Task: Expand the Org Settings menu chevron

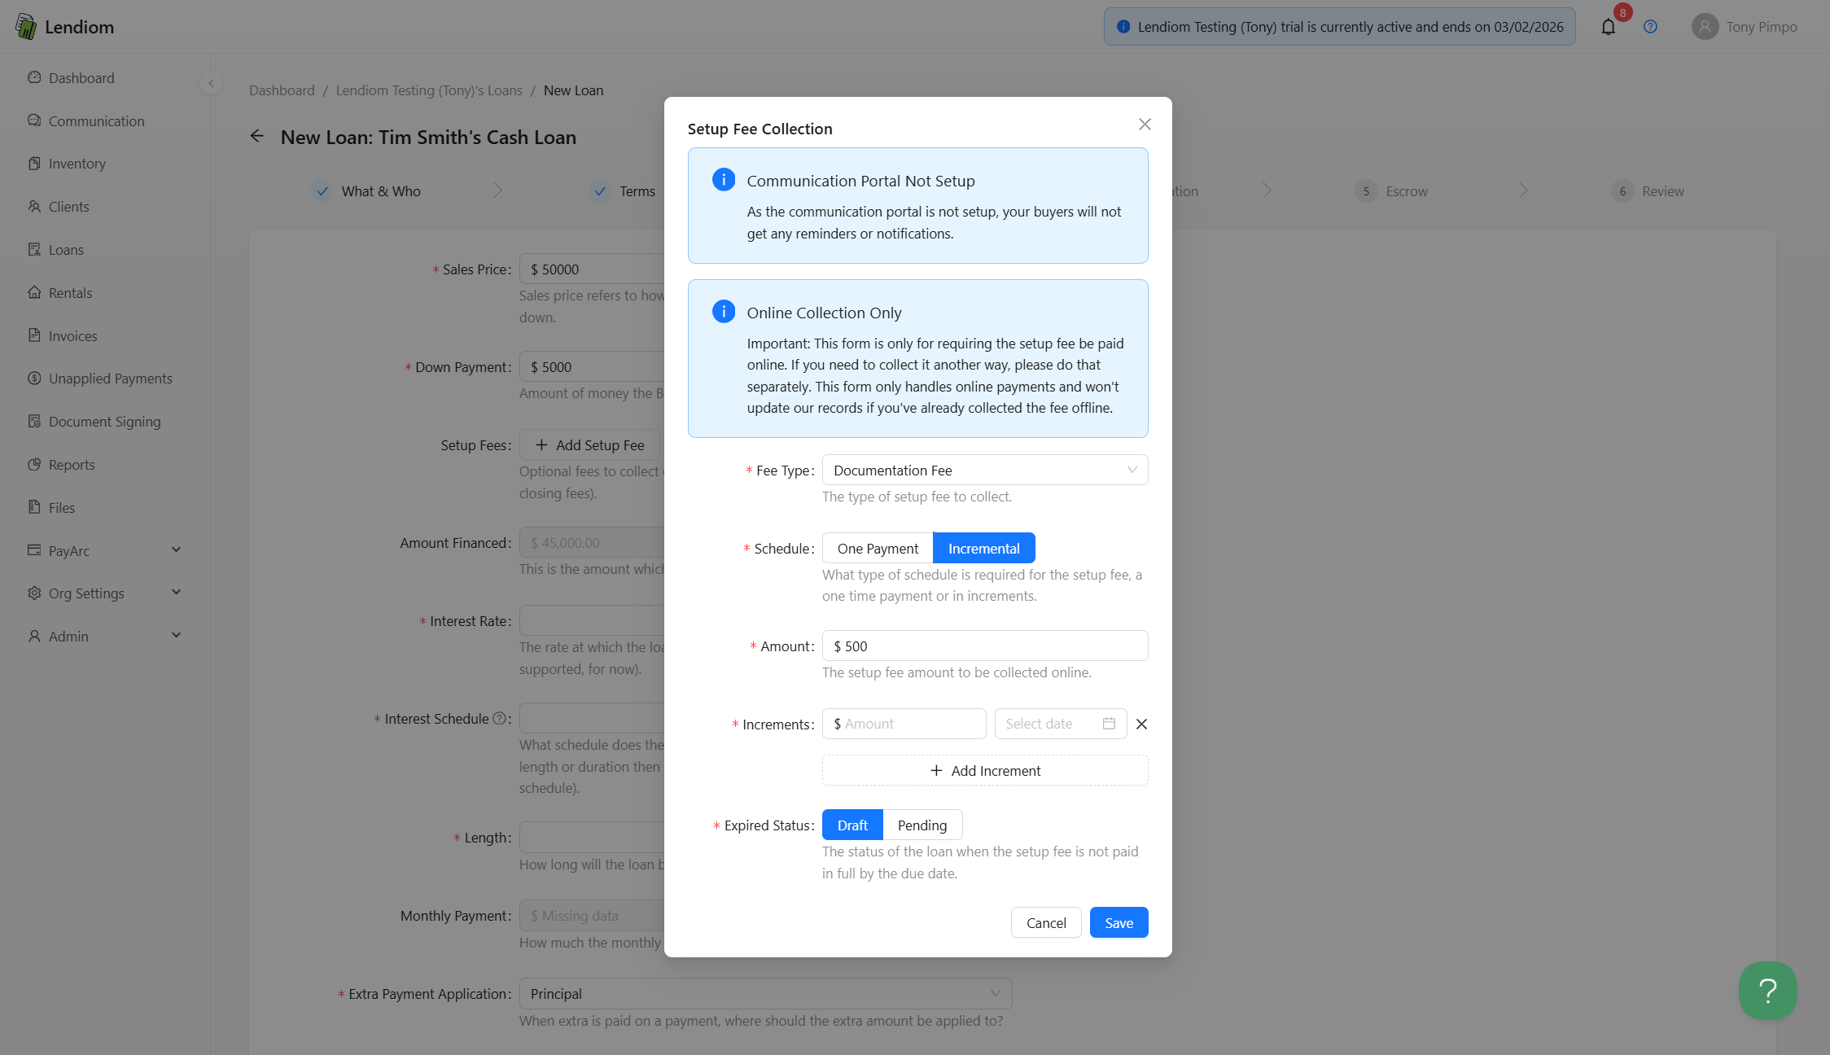Action: 177,593
